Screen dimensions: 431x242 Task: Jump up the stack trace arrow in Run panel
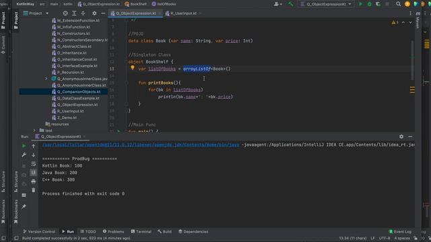[33, 147]
